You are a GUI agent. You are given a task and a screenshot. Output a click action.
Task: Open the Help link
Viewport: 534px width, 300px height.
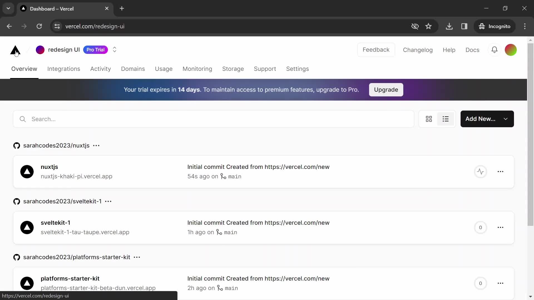pos(449,50)
